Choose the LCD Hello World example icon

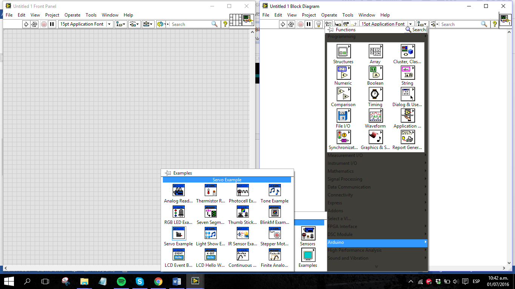click(211, 255)
